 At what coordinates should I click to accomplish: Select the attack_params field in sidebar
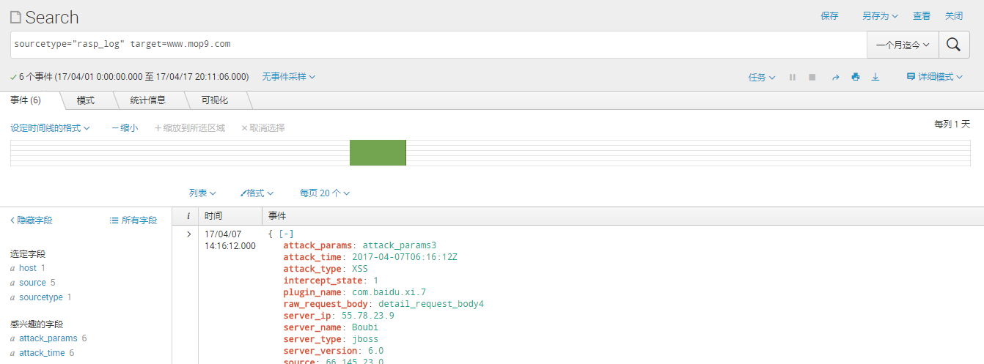tap(48, 338)
